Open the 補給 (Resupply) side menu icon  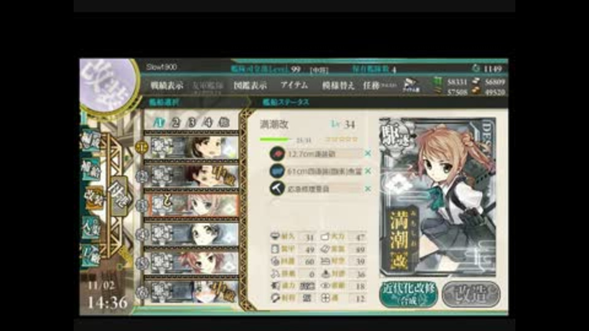pos(90,170)
